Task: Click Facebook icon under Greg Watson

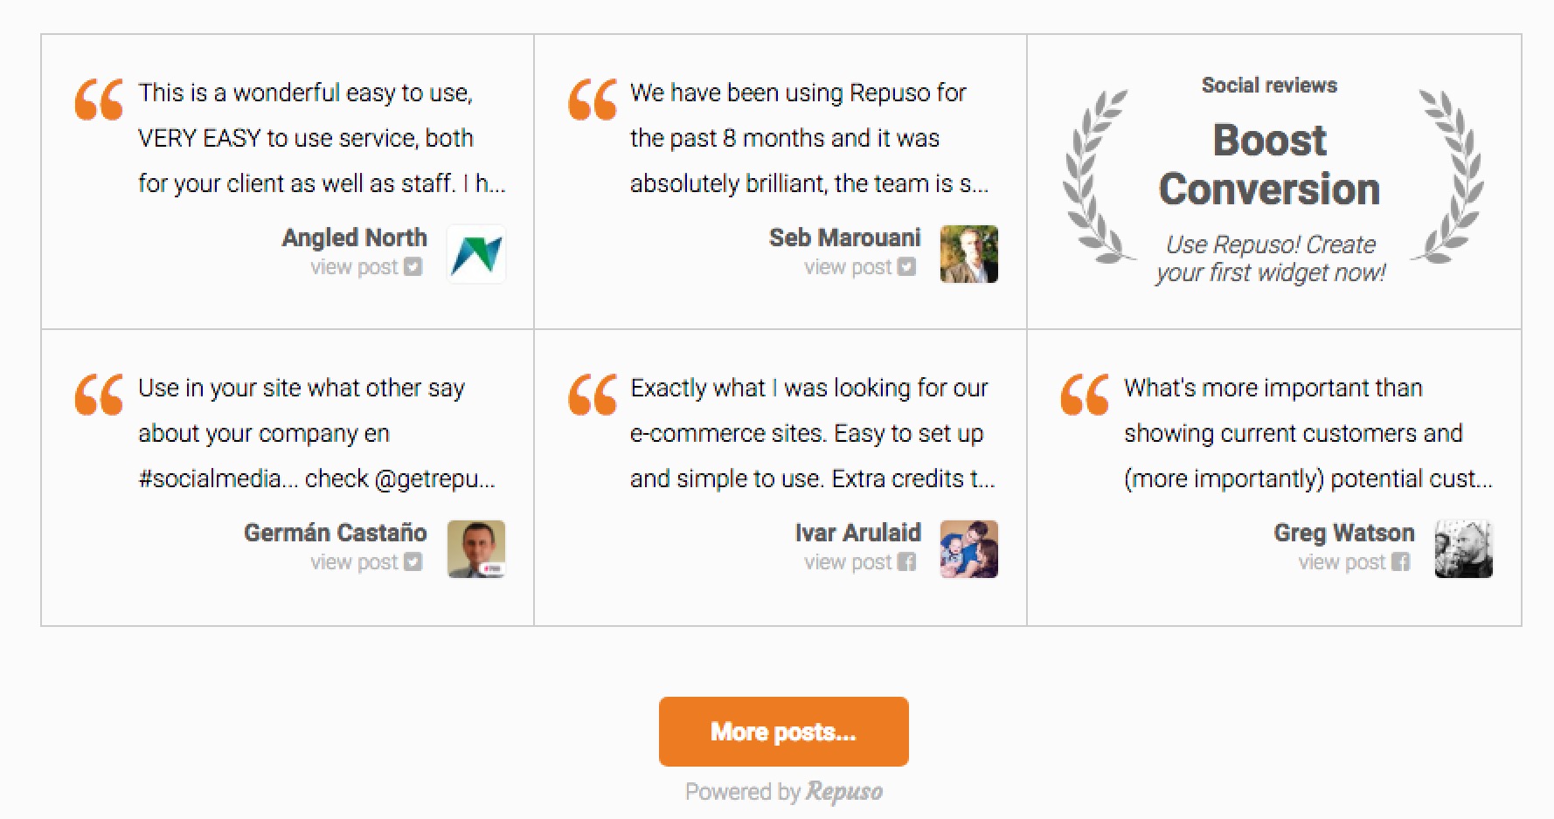Action: [1401, 562]
